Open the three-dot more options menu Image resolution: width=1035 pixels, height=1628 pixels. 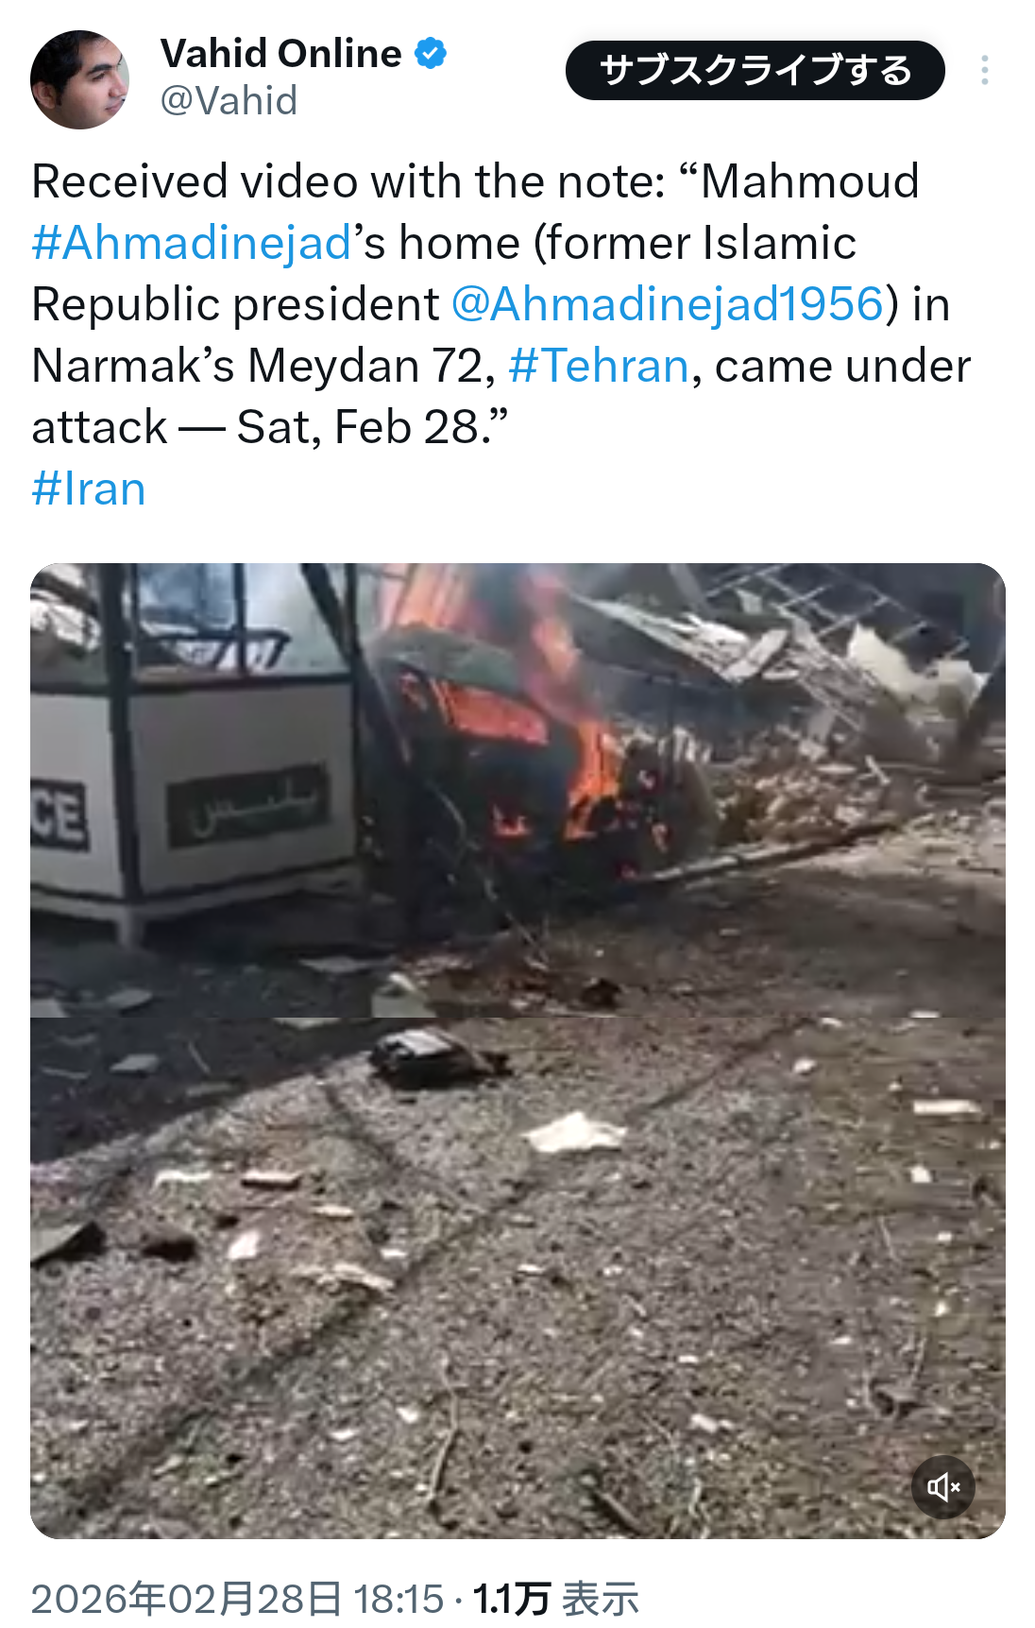coord(985,70)
